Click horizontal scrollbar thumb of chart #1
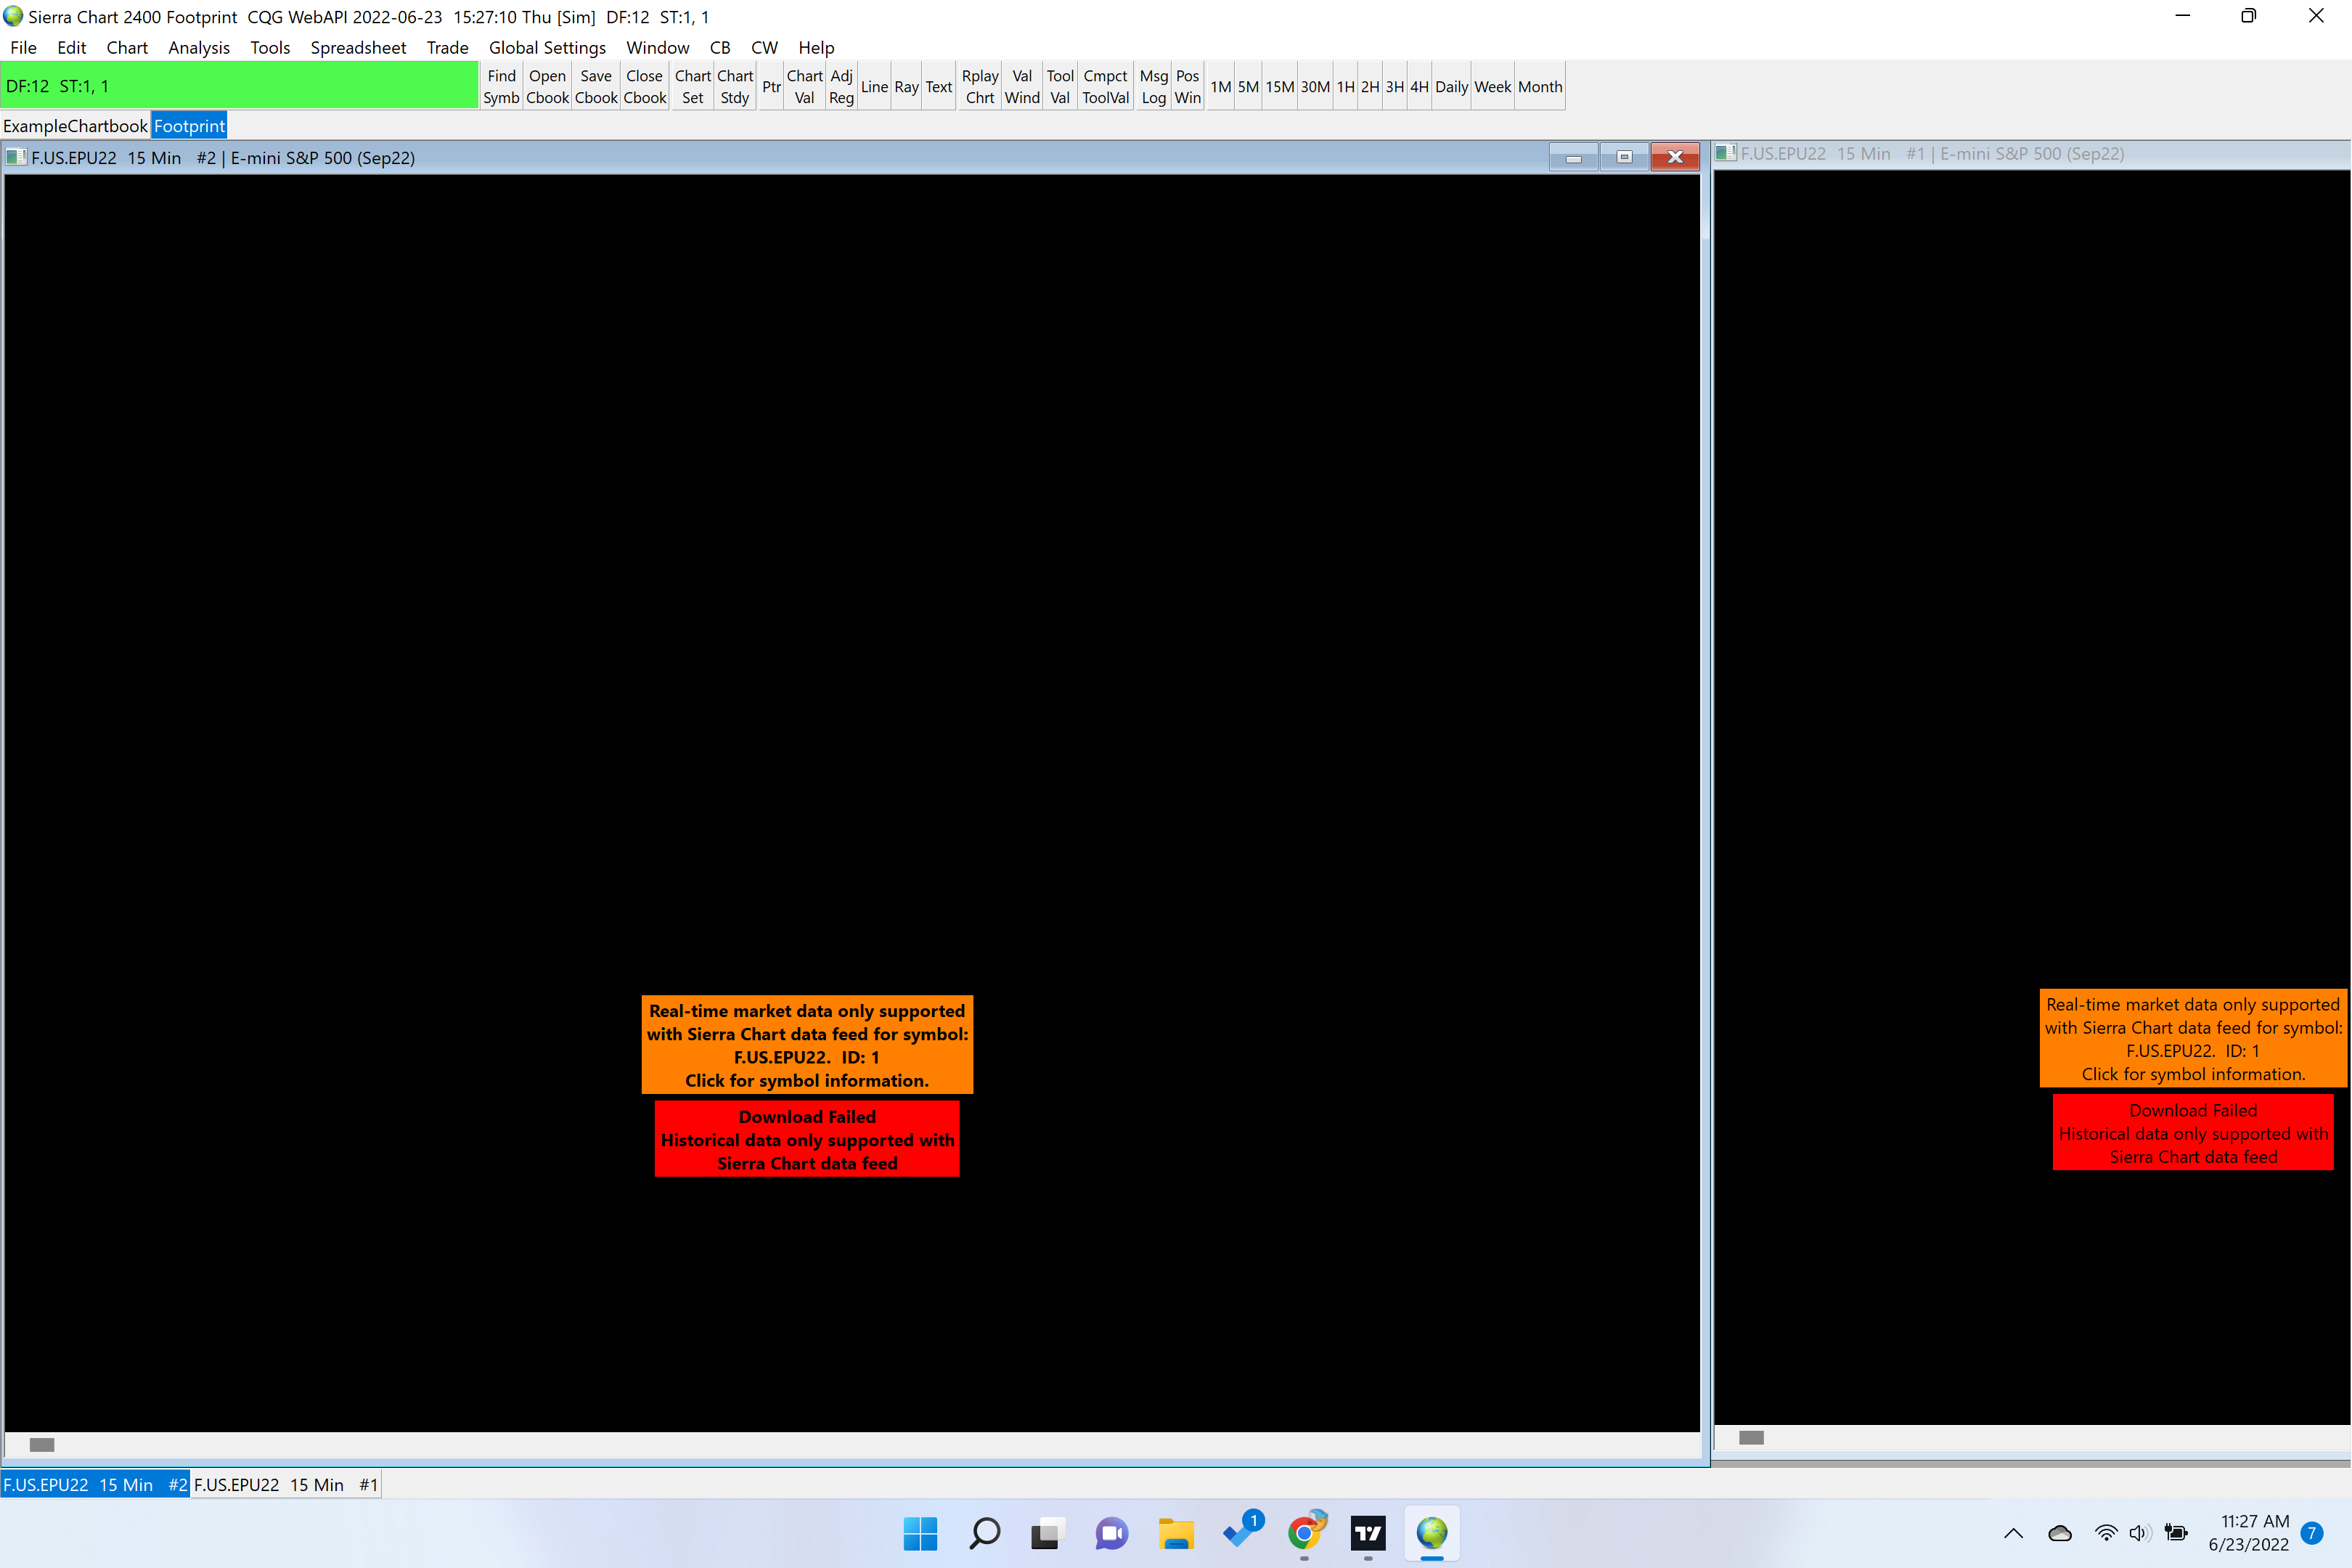 click(1751, 1437)
